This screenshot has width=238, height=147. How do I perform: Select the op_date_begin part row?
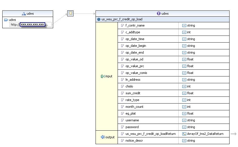(x=136, y=46)
